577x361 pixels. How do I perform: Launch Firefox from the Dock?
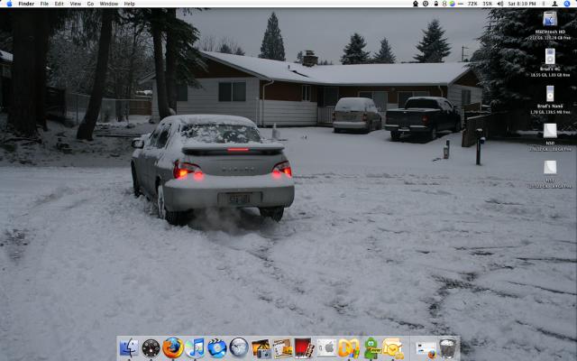172,348
